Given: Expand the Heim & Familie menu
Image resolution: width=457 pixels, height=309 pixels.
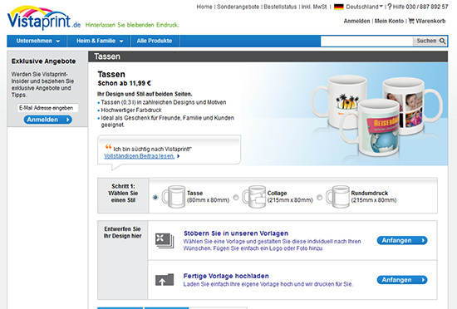Looking at the screenshot, I should [100, 41].
